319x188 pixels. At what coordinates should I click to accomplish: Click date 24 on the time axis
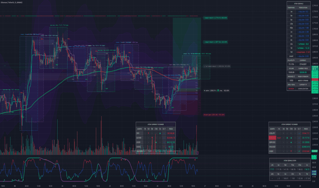[x=62, y=186]
